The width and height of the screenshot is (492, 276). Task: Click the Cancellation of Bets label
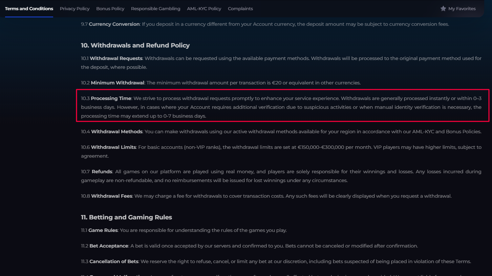pos(114,262)
